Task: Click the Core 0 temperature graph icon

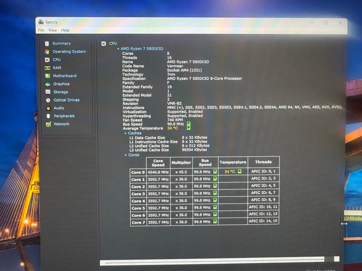Action: [x=240, y=171]
